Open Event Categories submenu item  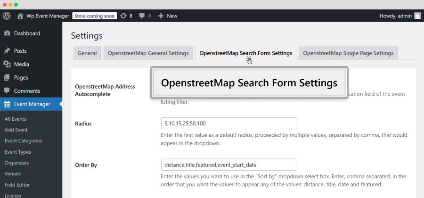[24, 141]
